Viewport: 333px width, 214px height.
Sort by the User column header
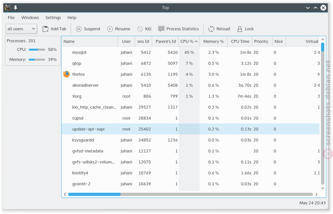point(127,42)
